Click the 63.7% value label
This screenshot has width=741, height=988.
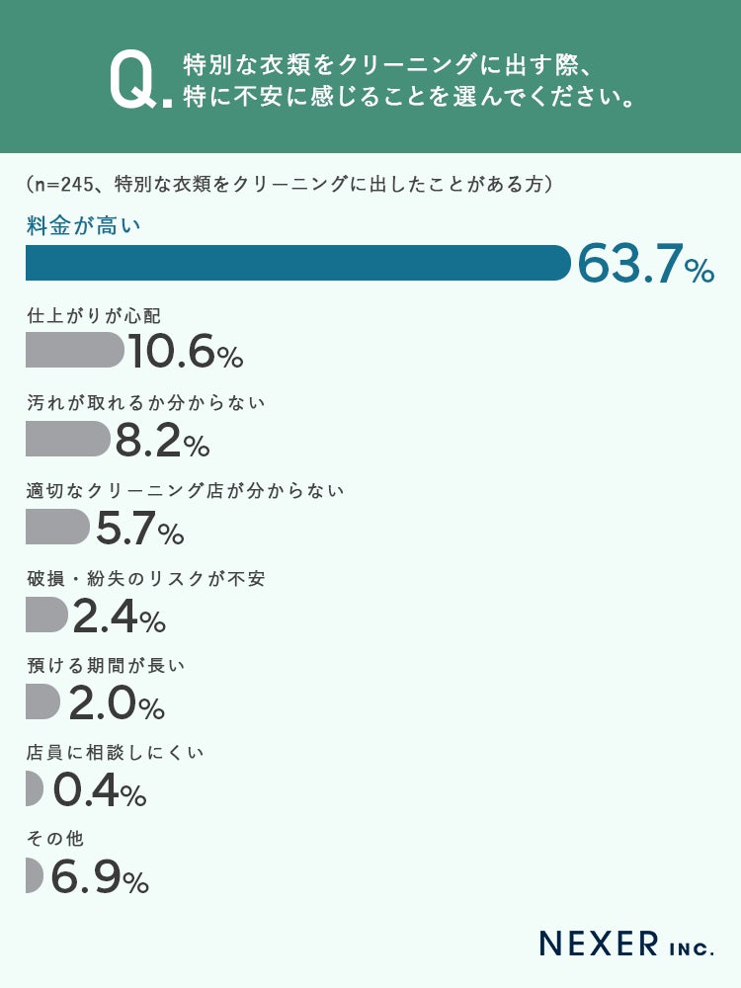(x=645, y=265)
